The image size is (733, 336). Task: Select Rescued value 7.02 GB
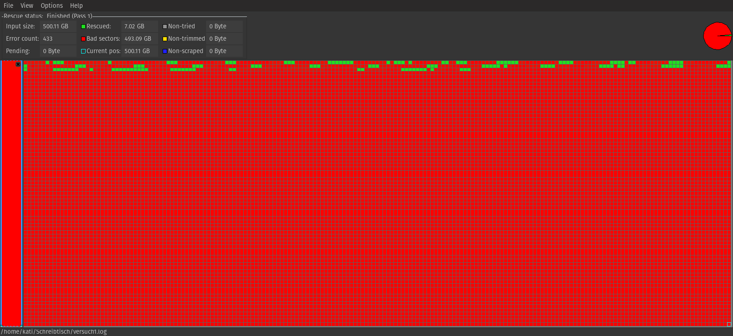click(x=139, y=27)
